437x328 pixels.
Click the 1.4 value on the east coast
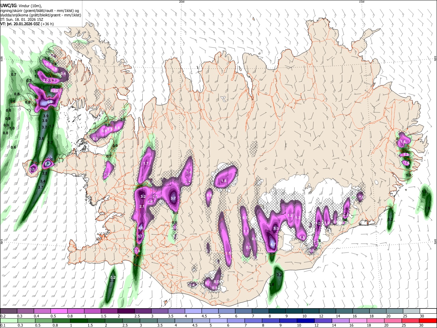(x=403, y=142)
